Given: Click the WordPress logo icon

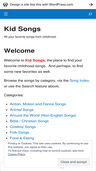Looking at the screenshot, I should [5, 5].
